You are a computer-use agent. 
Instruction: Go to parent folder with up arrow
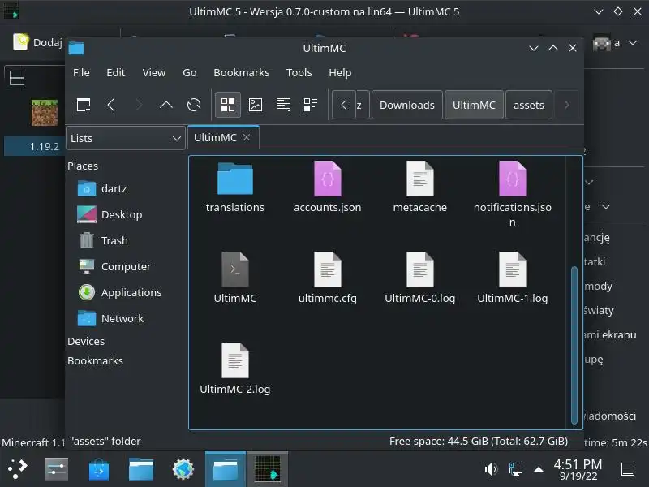(166, 105)
